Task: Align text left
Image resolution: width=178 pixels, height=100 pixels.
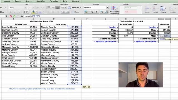Action: tap(49, 12)
